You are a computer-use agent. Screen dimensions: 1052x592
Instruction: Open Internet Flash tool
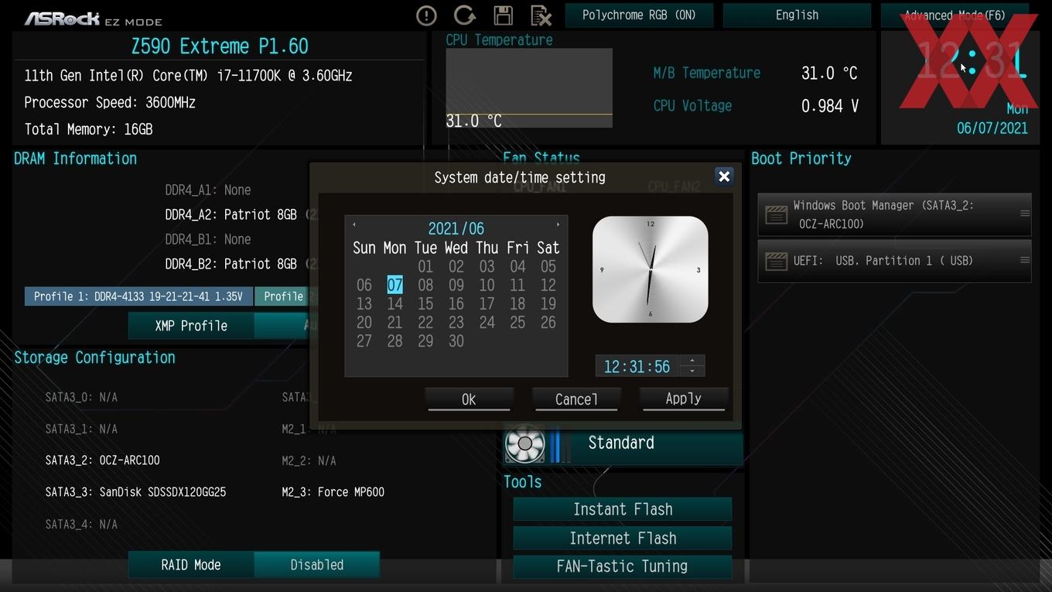(x=623, y=538)
